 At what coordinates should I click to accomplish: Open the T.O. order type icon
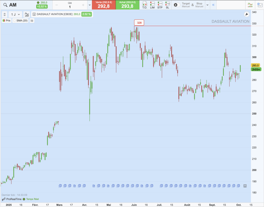click(x=145, y=5)
